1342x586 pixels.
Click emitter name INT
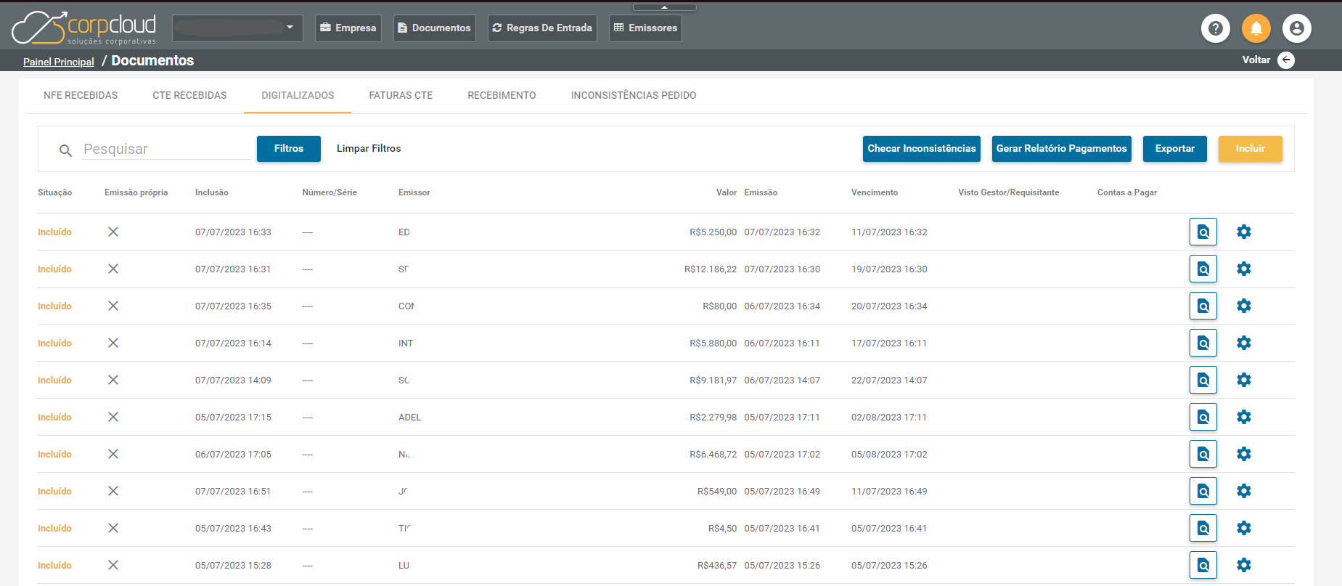[406, 343]
